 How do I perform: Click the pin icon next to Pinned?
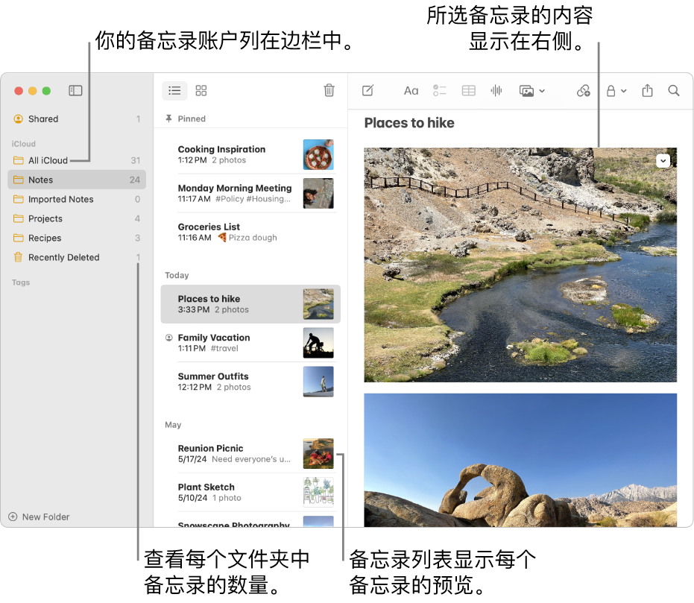click(168, 119)
